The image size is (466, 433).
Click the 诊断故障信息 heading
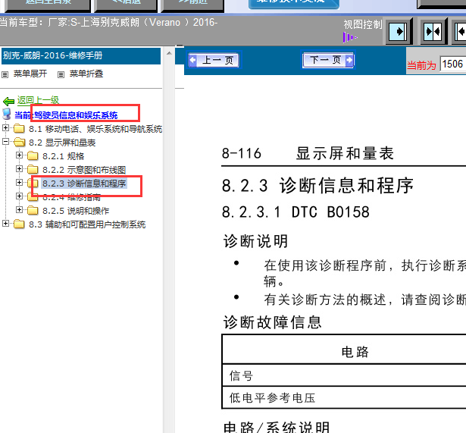(x=273, y=322)
